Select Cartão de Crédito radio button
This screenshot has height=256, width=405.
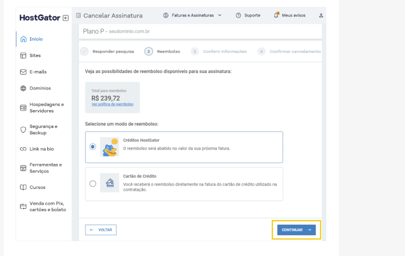93,184
